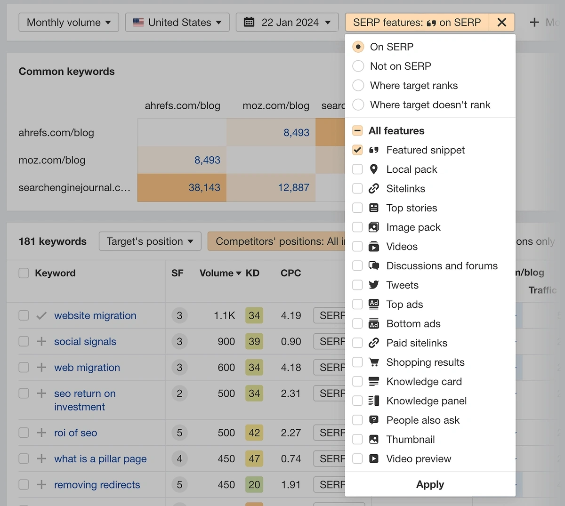Click the plus icon for more filters

tap(534, 22)
